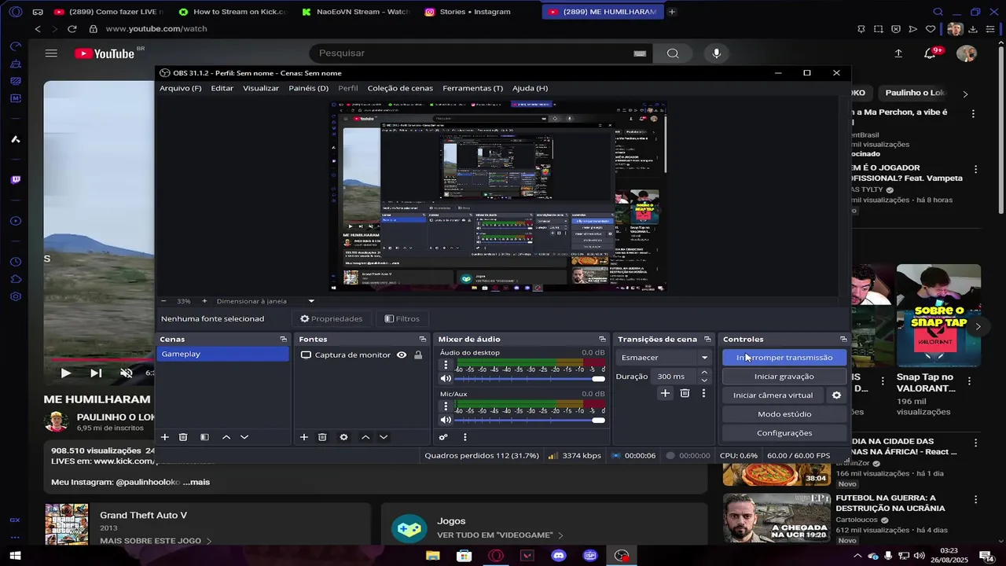This screenshot has width=1006, height=566.
Task: Mute Mic/Aux speaker icon
Action: click(446, 420)
